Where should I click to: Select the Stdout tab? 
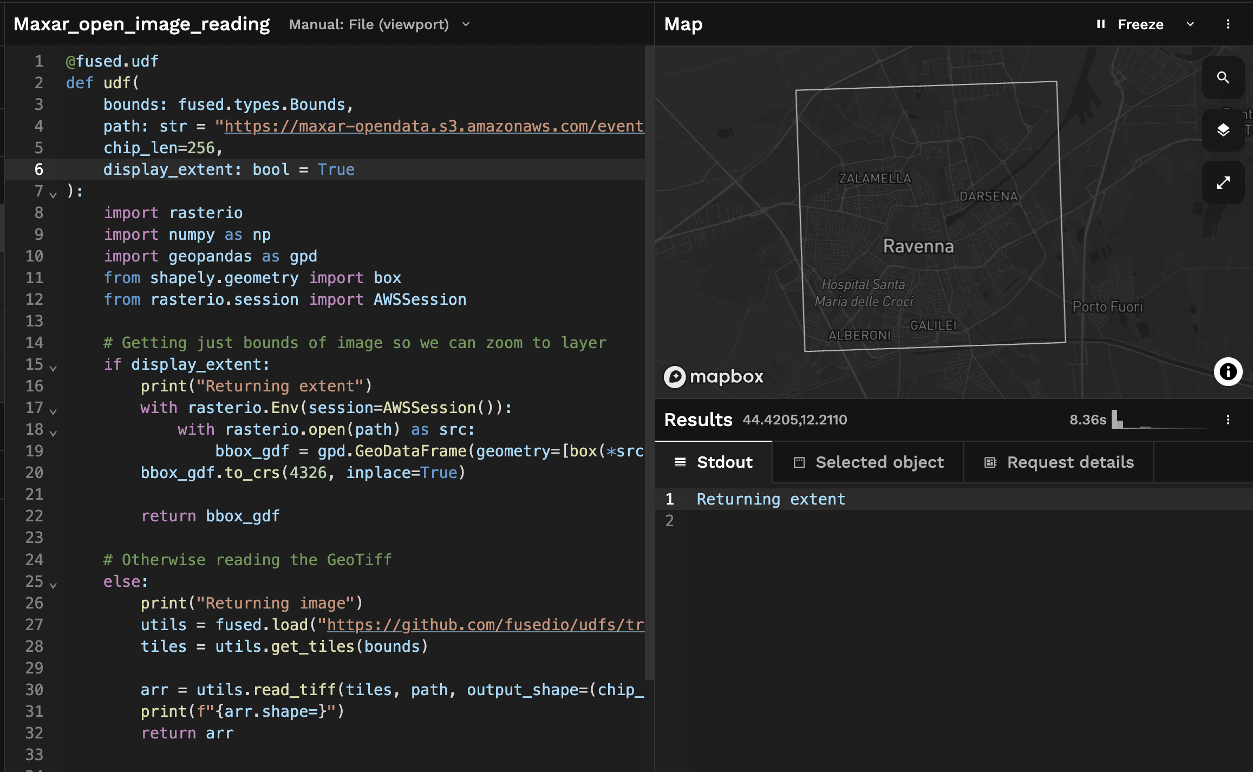coord(714,462)
